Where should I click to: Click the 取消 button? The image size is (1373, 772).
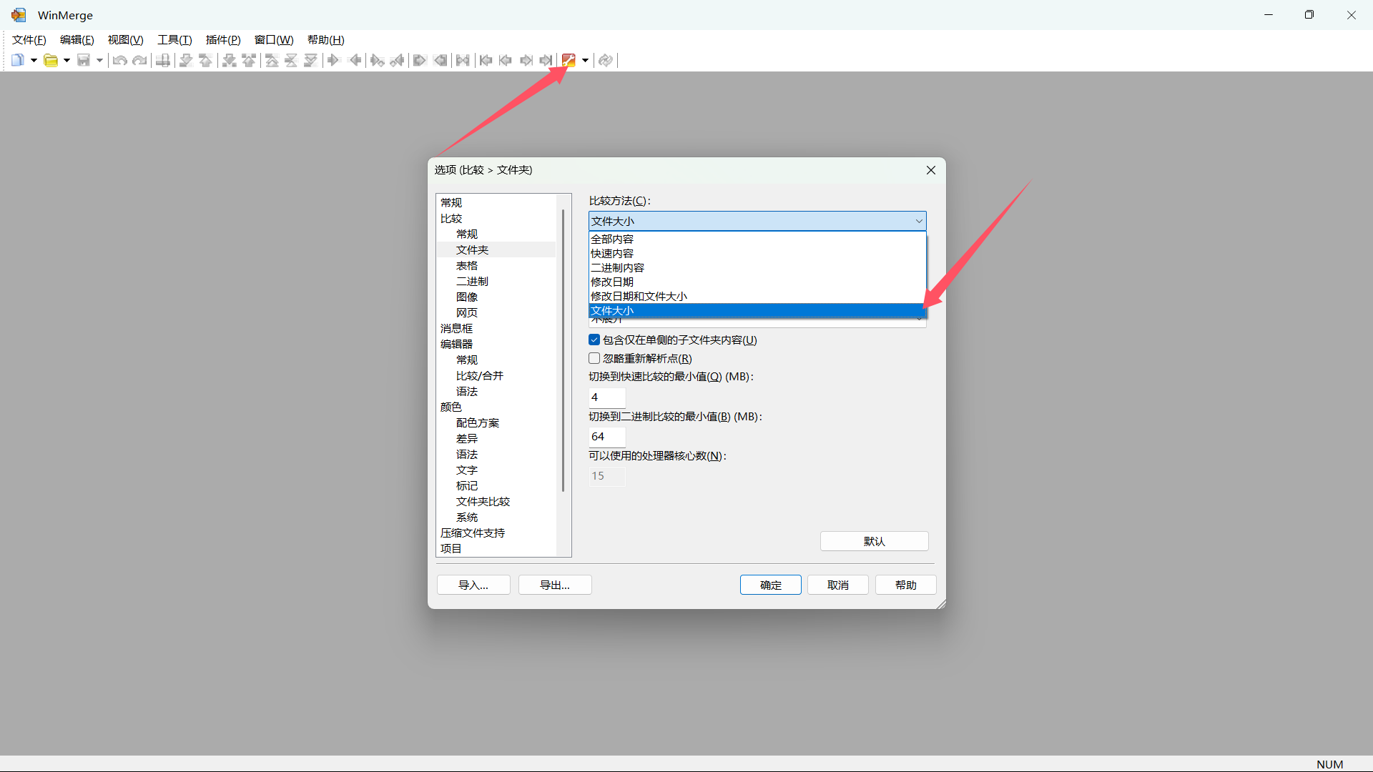[x=837, y=585]
